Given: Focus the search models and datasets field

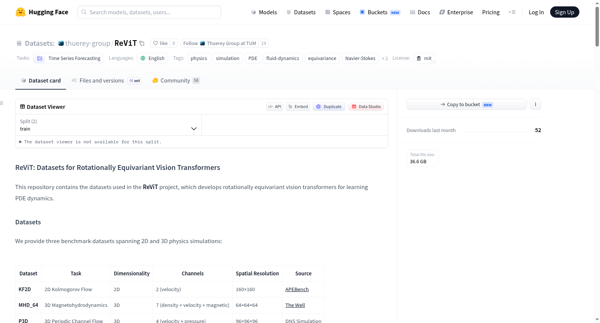Looking at the screenshot, I should point(149,12).
